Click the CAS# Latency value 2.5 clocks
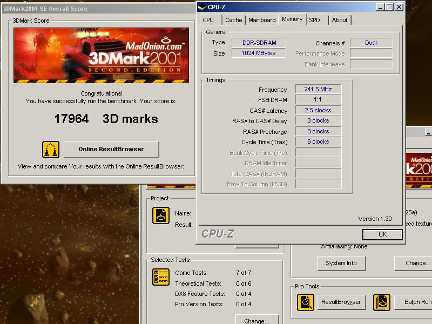The image size is (432, 324). click(318, 110)
